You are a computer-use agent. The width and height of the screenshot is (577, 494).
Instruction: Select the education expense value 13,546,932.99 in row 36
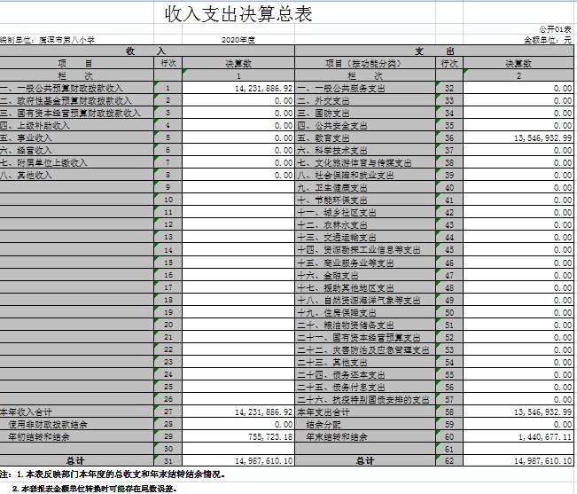(x=519, y=138)
